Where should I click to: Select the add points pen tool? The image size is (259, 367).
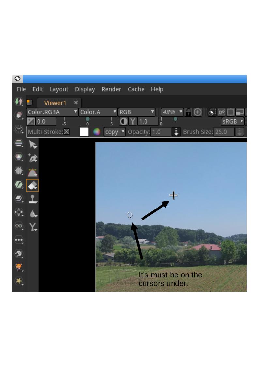[x=33, y=158]
